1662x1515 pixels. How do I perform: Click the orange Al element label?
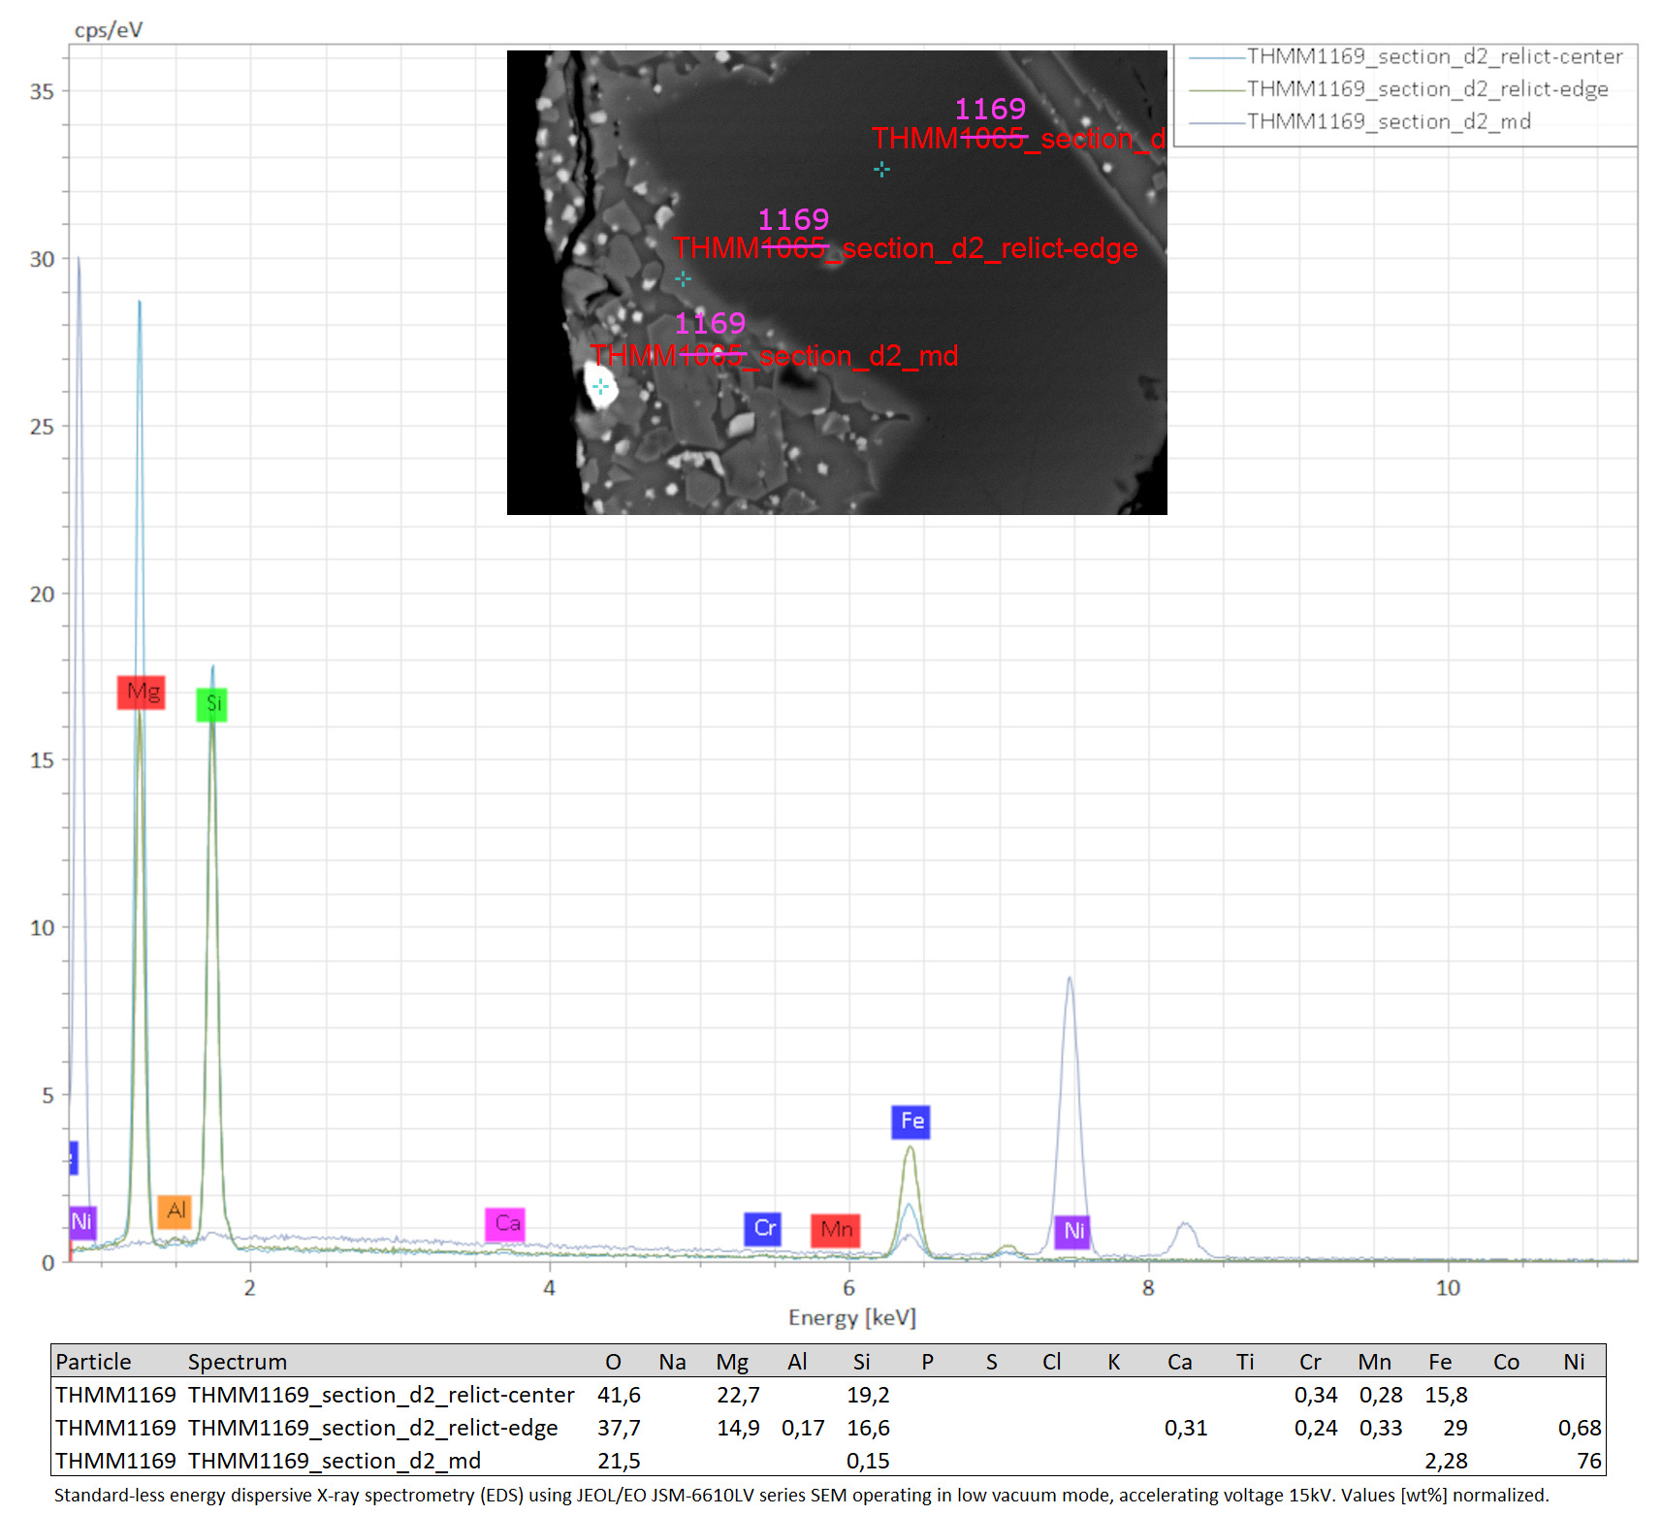pyautogui.click(x=175, y=1210)
